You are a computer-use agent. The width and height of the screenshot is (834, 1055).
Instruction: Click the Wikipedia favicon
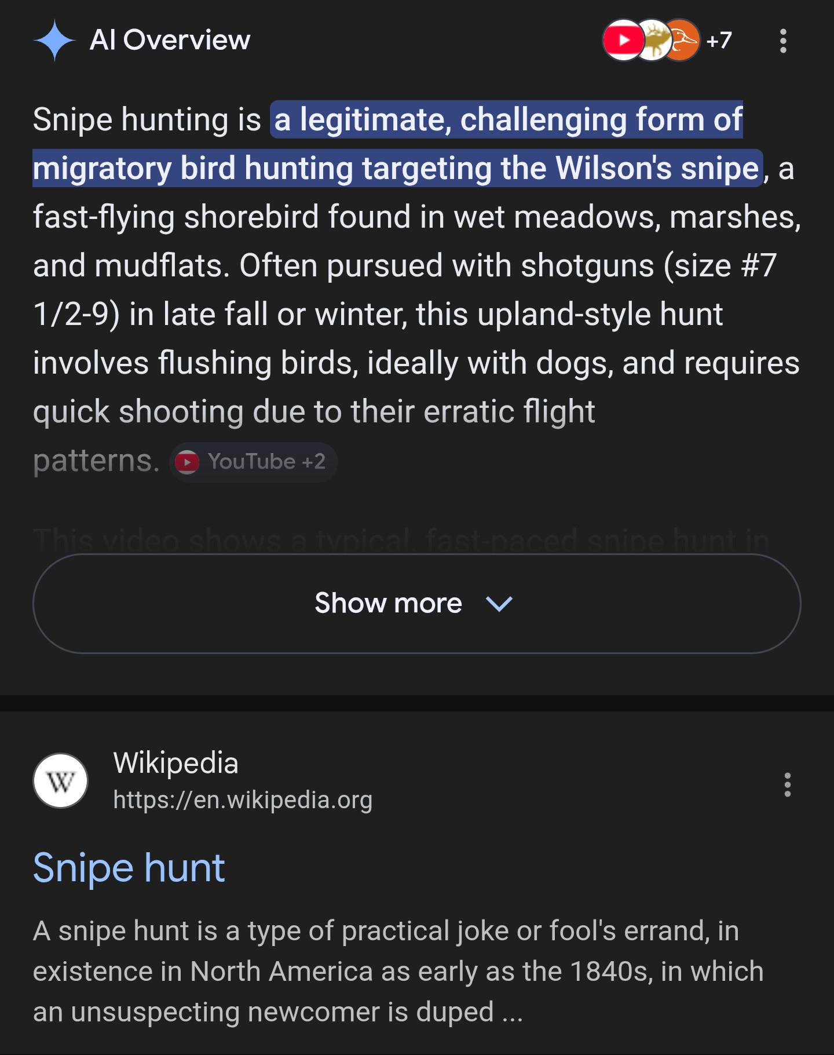pos(61,780)
